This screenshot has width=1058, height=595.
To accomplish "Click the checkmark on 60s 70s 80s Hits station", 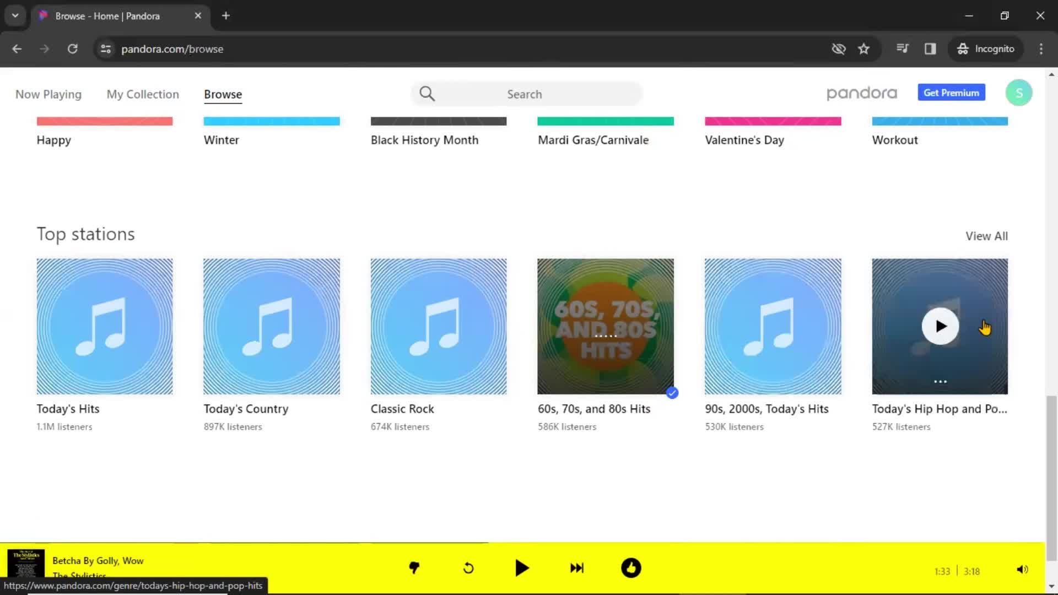I will click(671, 393).
